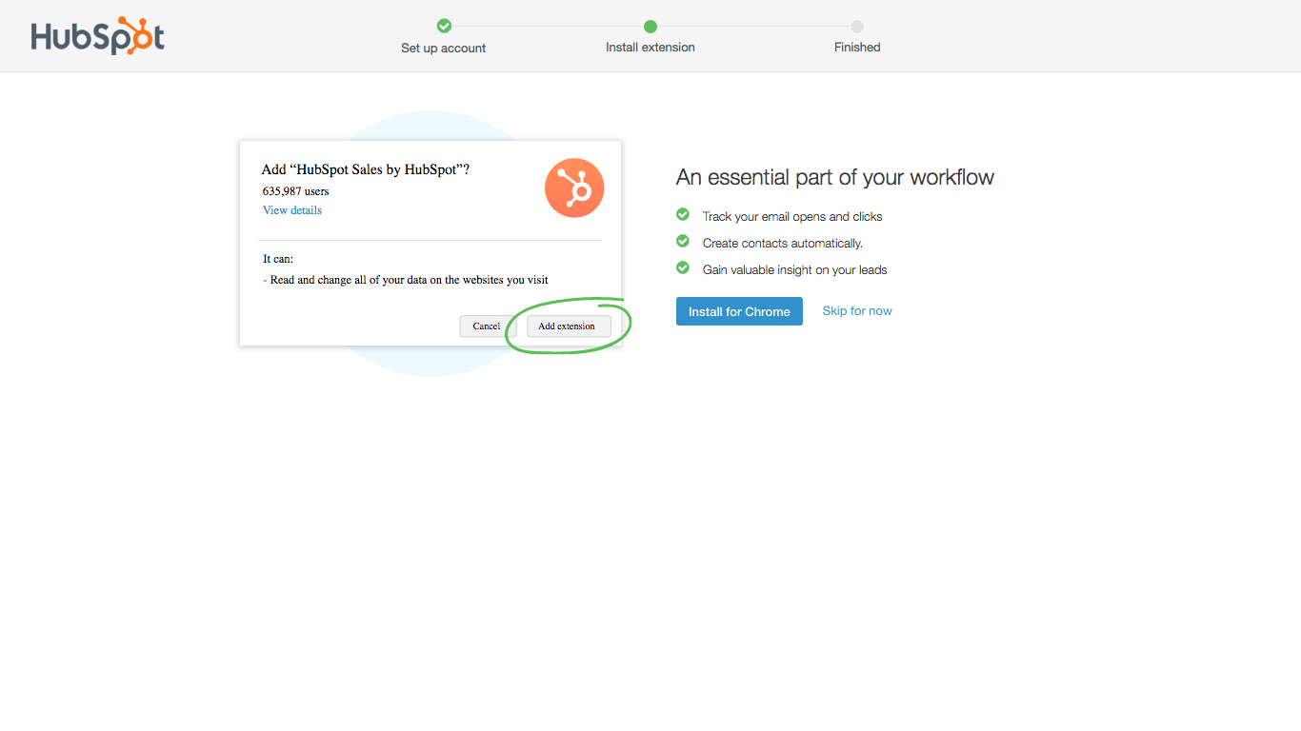Click the Finished step dot
Image resolution: width=1301 pixels, height=731 pixels.
(x=857, y=27)
